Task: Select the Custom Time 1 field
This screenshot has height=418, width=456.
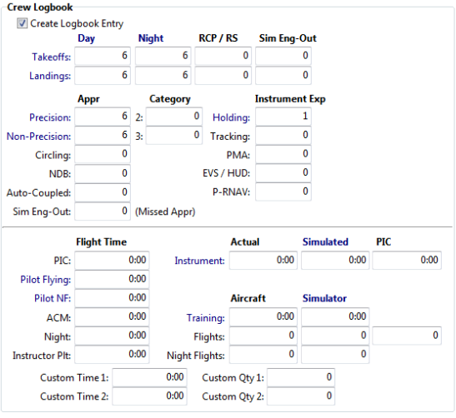Action: click(x=149, y=377)
